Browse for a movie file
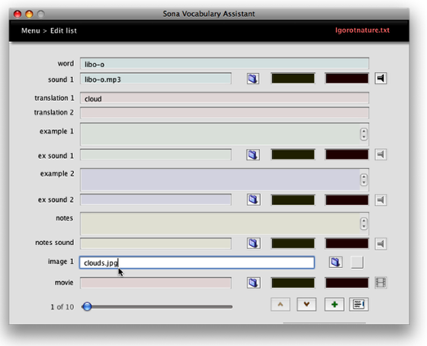427x346 pixels. coord(253,283)
